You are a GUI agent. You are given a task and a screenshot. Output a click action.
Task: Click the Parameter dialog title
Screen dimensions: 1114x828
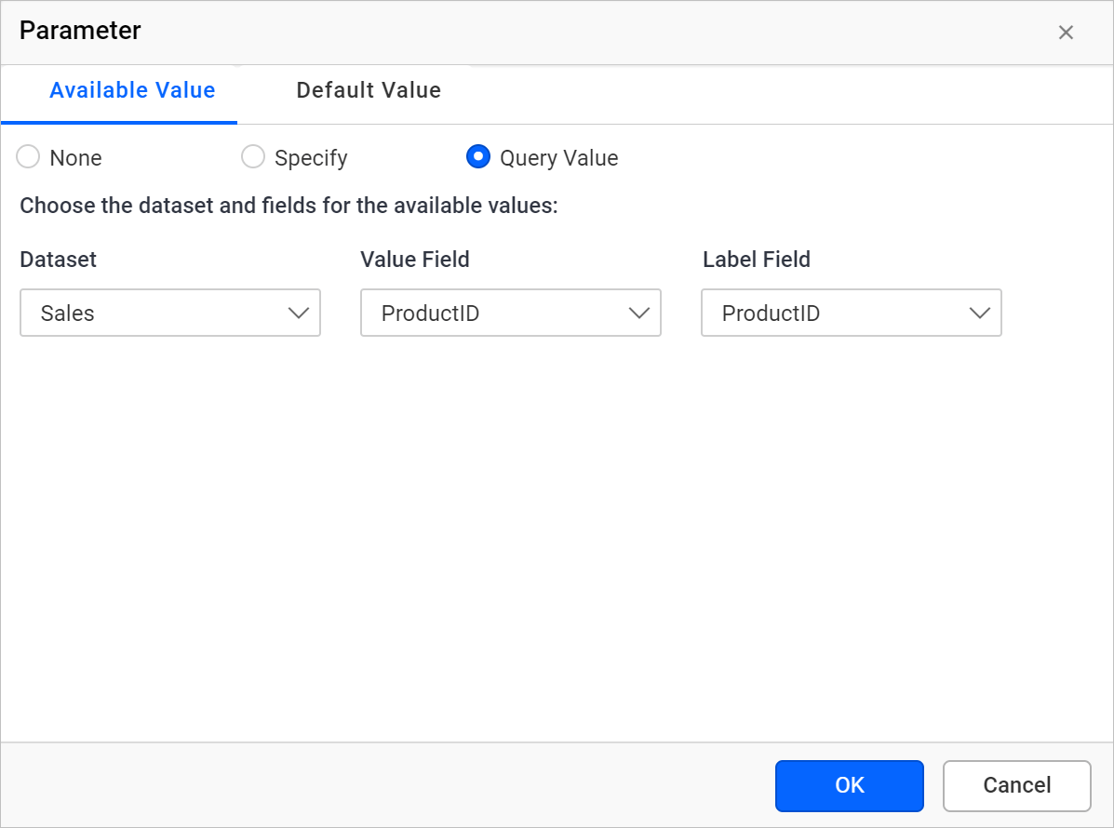click(79, 31)
